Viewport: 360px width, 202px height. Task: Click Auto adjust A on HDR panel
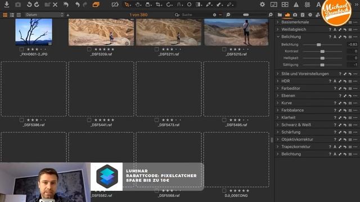coord(335,81)
